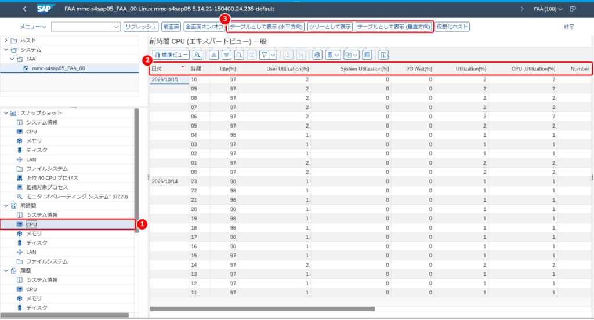Select メモリ under 前時間
The image size is (594, 320).
click(34, 234)
